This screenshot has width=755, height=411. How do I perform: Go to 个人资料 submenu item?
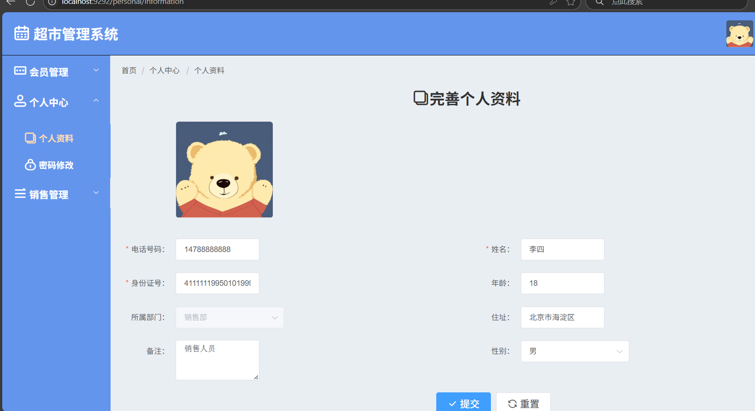click(56, 138)
